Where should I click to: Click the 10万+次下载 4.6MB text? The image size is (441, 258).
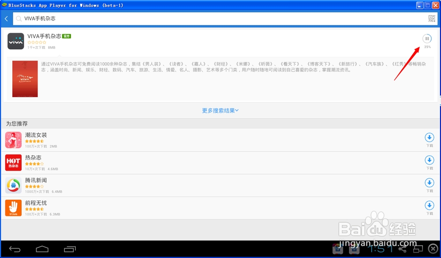click(41, 169)
